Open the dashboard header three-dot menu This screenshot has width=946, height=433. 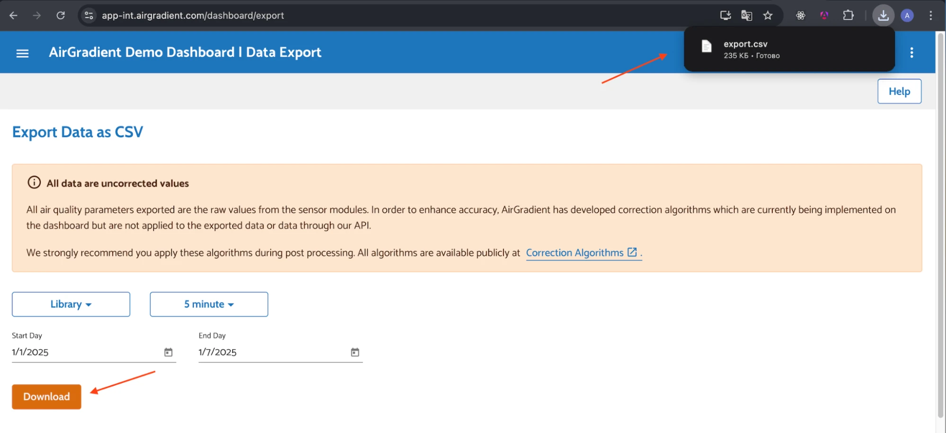click(x=911, y=52)
